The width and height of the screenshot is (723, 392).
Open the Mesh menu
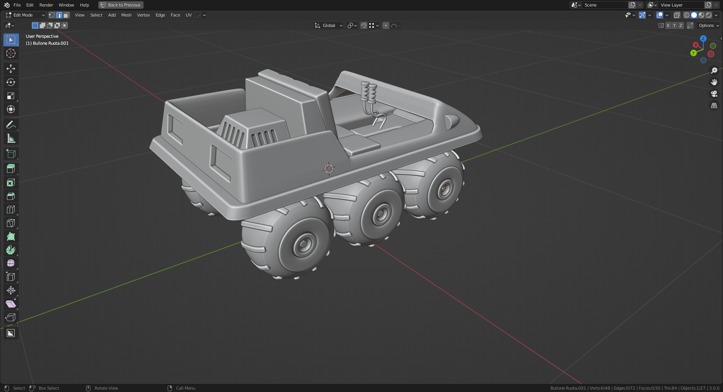126,15
